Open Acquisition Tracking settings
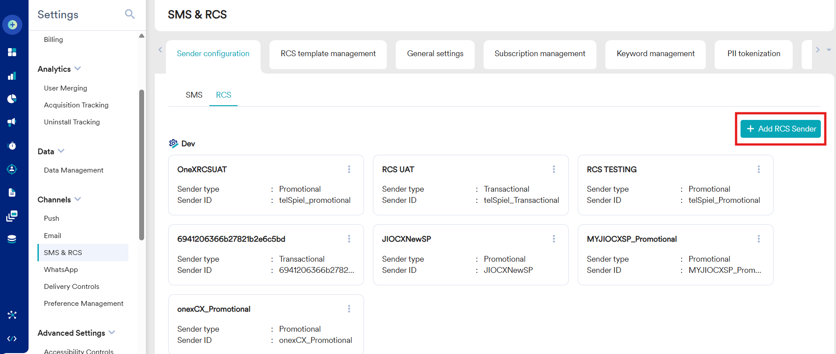Image resolution: width=836 pixels, height=354 pixels. pyautogui.click(x=76, y=105)
